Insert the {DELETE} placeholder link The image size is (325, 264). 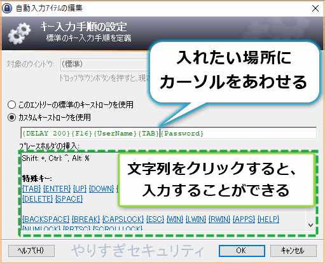pyautogui.click(x=38, y=198)
